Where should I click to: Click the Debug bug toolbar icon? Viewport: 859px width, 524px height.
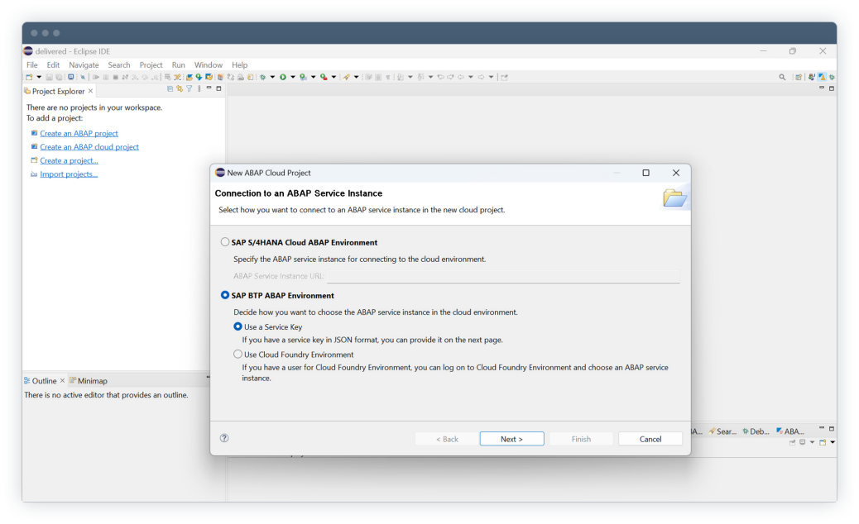coord(262,77)
